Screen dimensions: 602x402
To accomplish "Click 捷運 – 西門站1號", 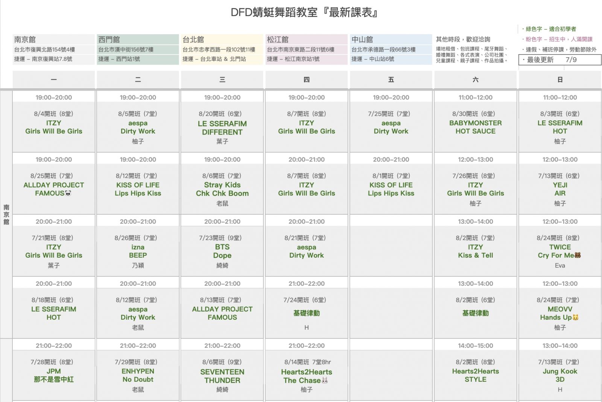I will point(119,59).
